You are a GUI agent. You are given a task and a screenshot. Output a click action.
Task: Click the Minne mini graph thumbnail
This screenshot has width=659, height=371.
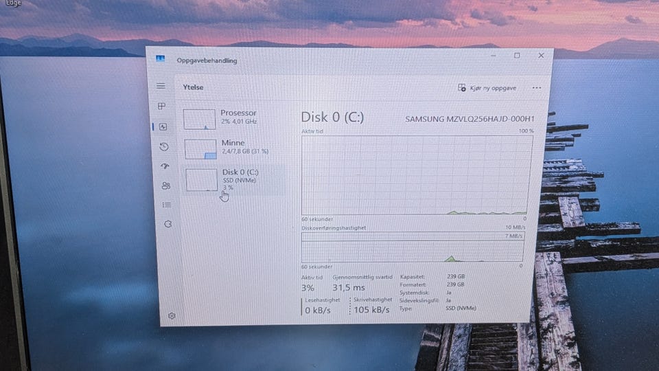[200, 149]
